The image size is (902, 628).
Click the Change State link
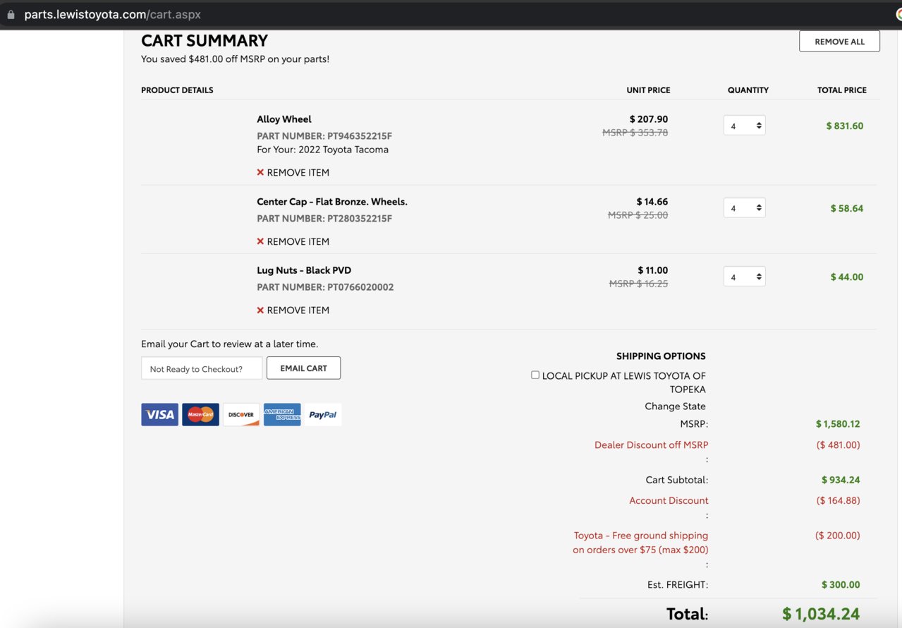click(675, 406)
